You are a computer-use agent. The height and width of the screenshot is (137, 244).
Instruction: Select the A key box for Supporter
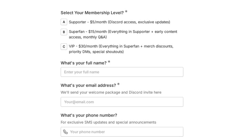(64, 22)
